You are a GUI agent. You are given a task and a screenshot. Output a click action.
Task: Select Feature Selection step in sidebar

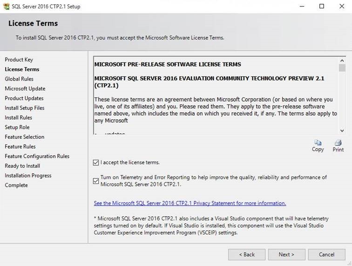(x=25, y=137)
